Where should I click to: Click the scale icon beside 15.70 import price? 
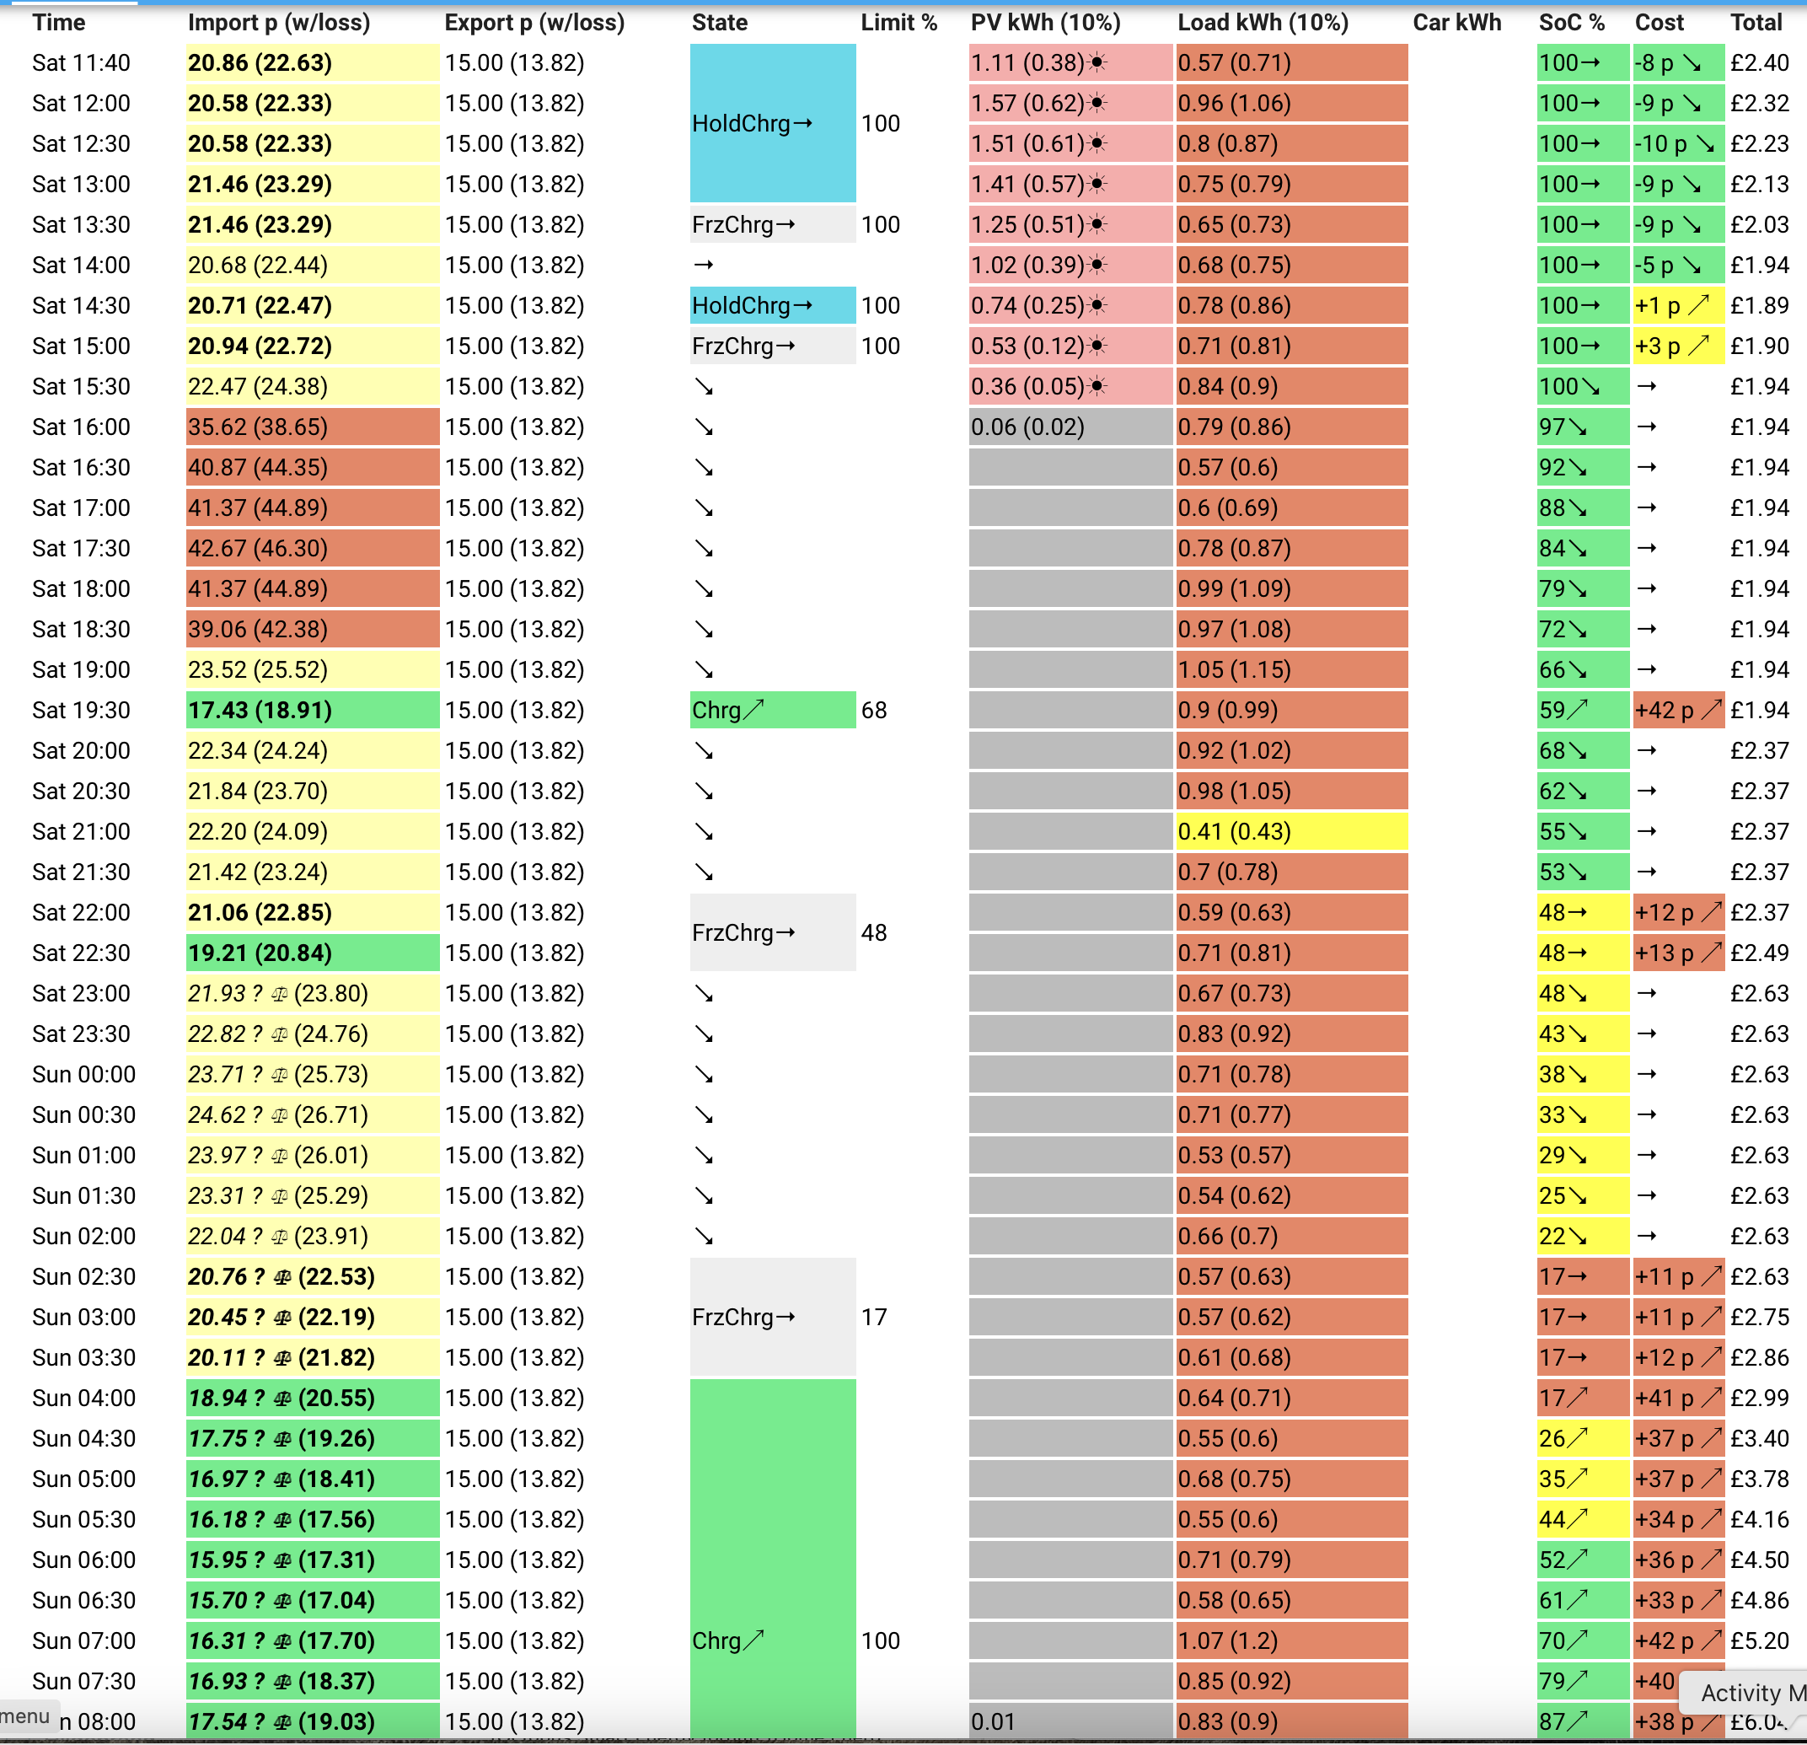pyautogui.click(x=283, y=1601)
